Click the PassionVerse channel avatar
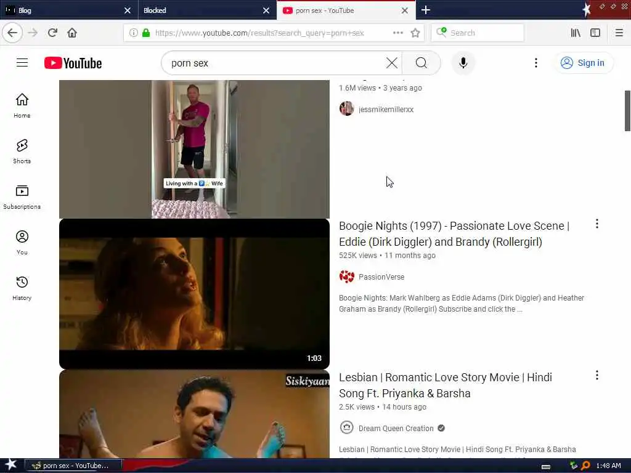This screenshot has width=631, height=473. [x=346, y=277]
